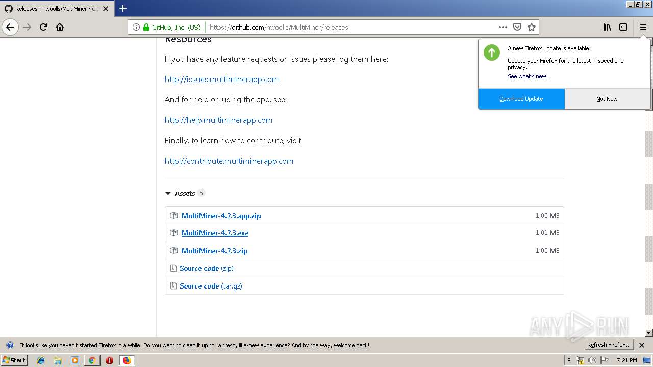
Task: Click package icon beside MultiMiner-4.2.3.zip
Action: coord(173,251)
